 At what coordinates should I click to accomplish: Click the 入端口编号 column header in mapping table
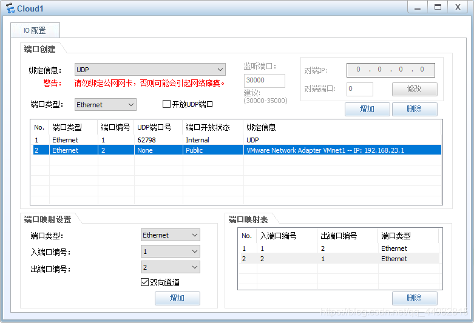[x=287, y=236]
